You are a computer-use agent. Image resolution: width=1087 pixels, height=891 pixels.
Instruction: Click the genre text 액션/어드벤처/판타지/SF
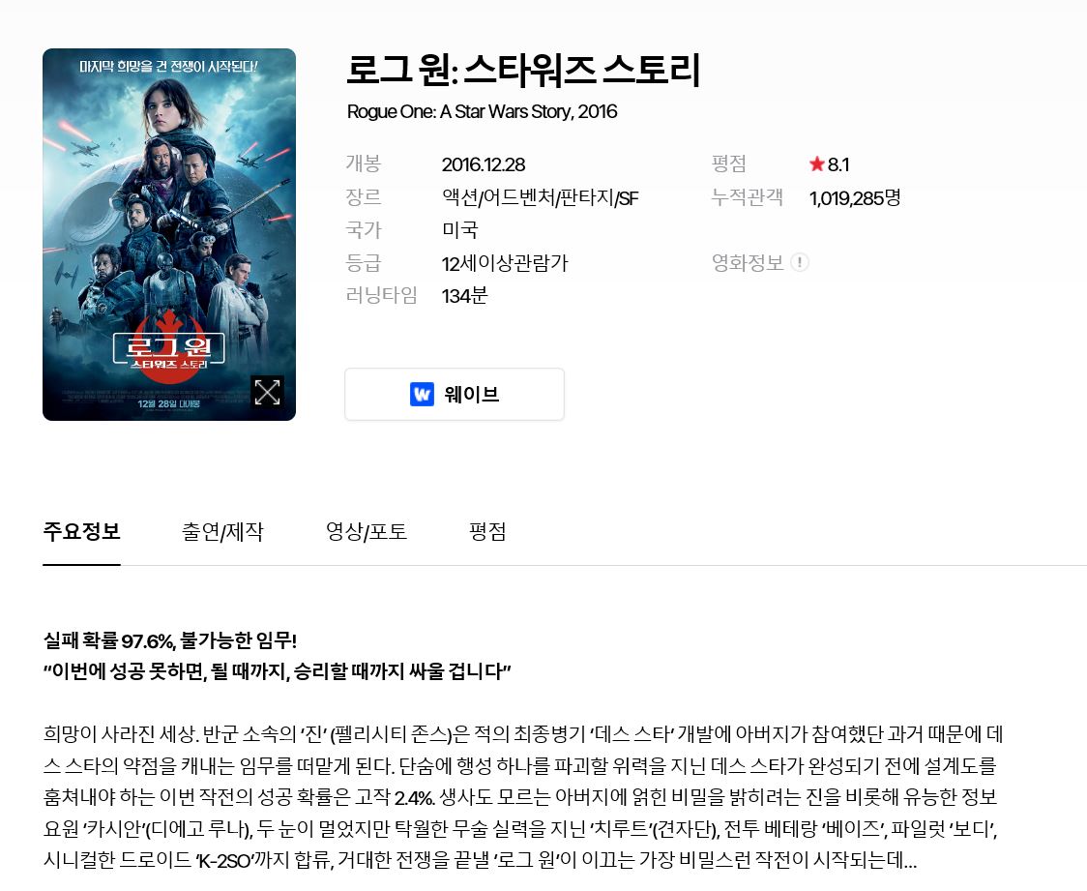pyautogui.click(x=540, y=198)
